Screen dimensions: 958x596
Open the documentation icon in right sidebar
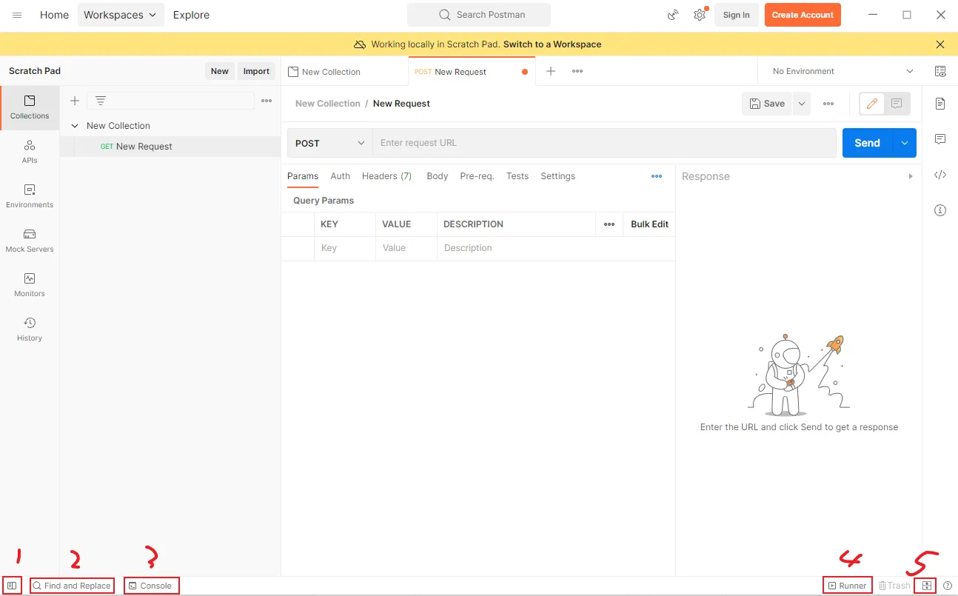tap(940, 103)
